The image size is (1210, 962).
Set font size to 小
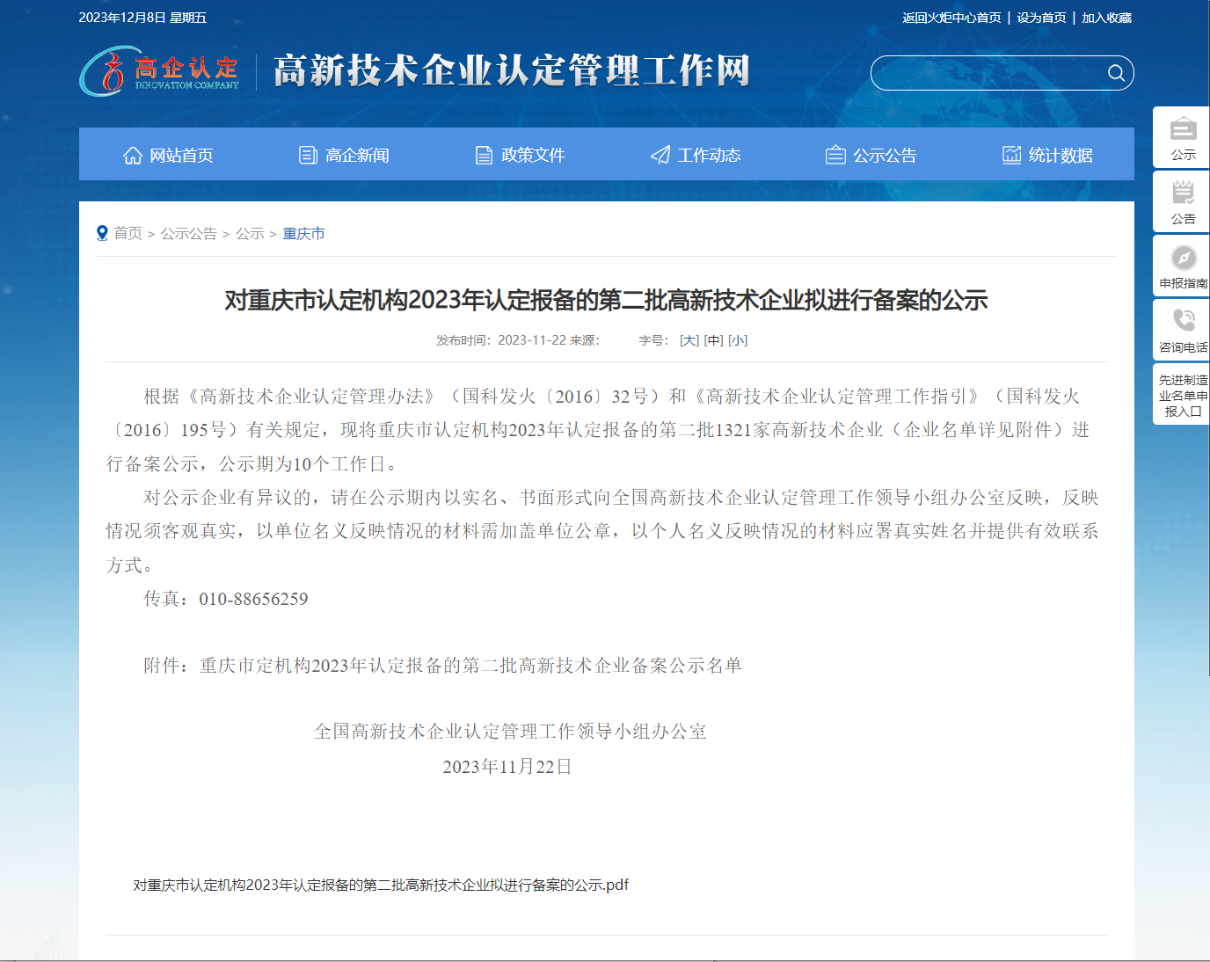(x=738, y=340)
